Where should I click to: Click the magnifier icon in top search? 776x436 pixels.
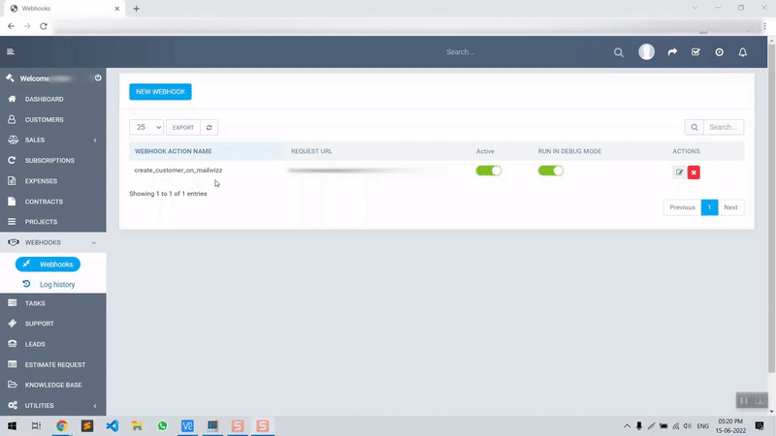(x=619, y=52)
